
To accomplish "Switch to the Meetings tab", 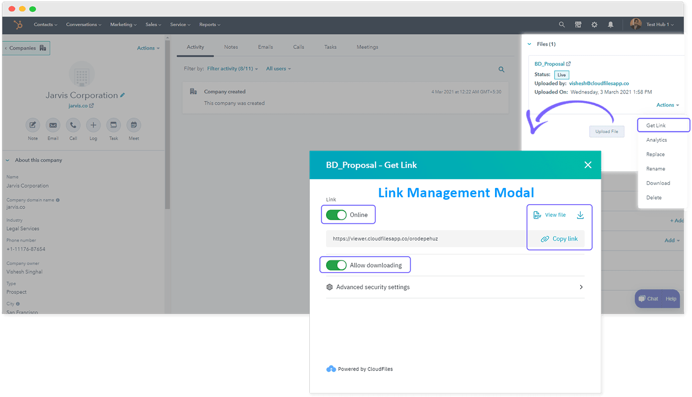I will 367,47.
